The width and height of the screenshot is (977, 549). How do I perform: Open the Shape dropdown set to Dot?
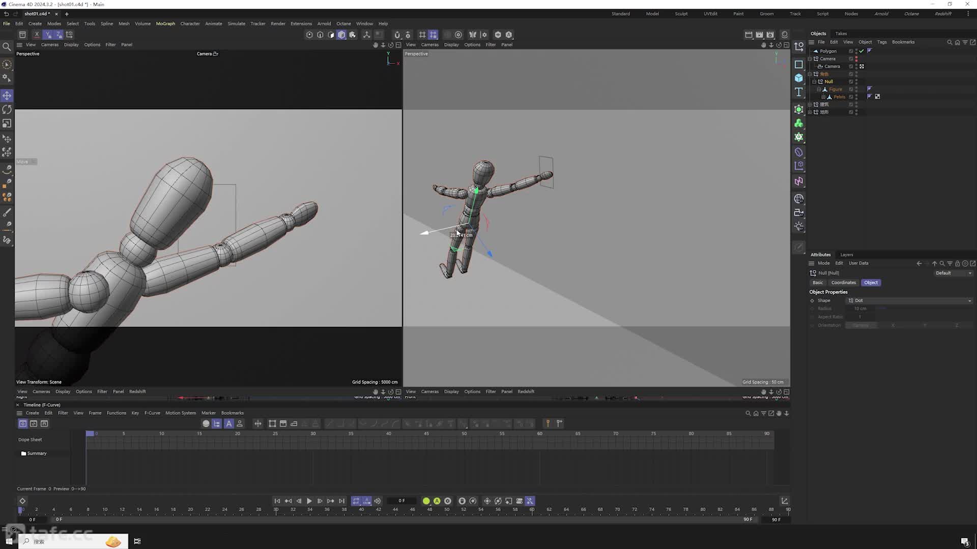coord(909,300)
